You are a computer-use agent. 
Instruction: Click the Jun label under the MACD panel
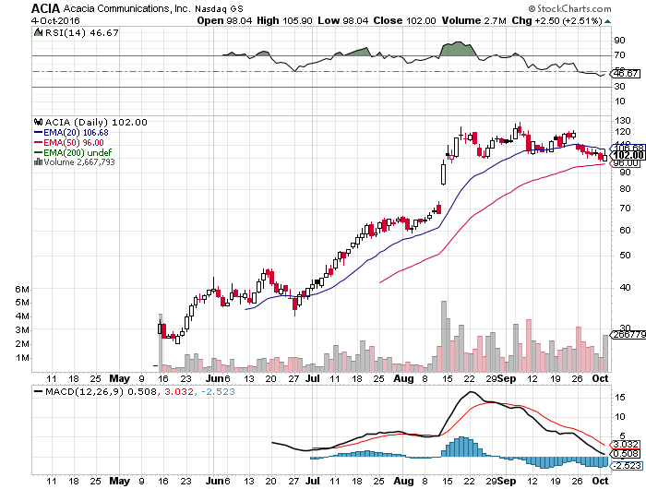[215, 481]
